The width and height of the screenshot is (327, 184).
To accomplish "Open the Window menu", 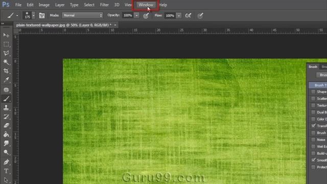I will (146, 5).
